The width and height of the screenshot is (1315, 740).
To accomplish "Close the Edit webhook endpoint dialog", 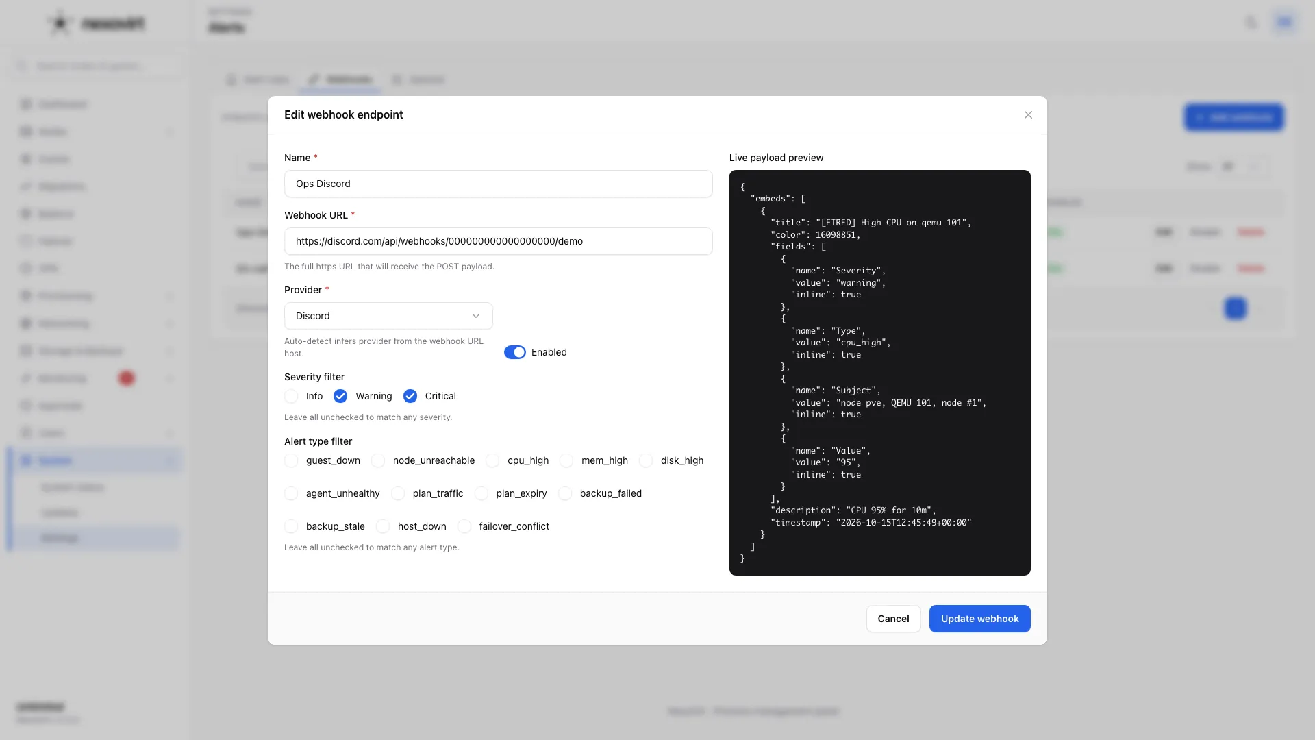I will [x=1028, y=115].
